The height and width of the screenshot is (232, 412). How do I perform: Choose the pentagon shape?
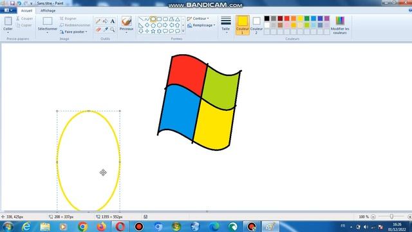[153, 25]
